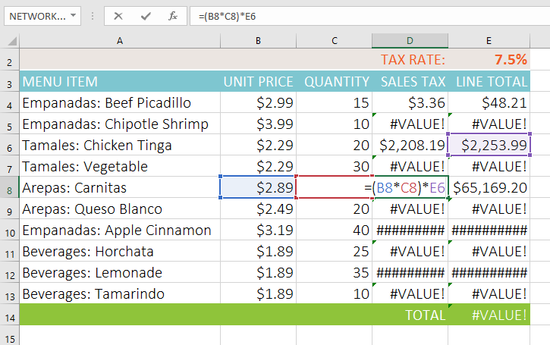
Task: Click the $65,169.20 line total cell
Action: [489, 188]
